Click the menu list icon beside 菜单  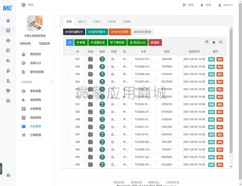[x=23, y=5]
